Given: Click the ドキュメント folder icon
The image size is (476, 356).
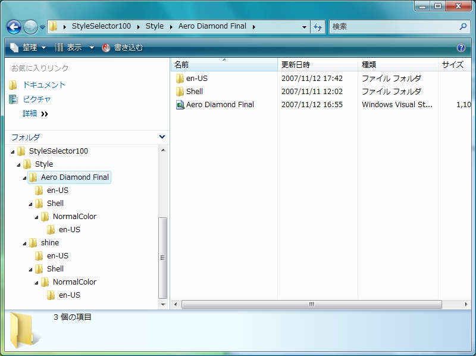Looking at the screenshot, I should 12,85.
